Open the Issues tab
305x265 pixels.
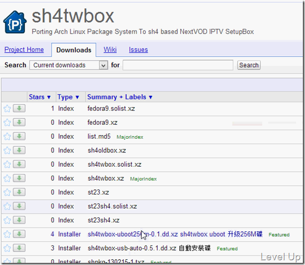pos(138,49)
